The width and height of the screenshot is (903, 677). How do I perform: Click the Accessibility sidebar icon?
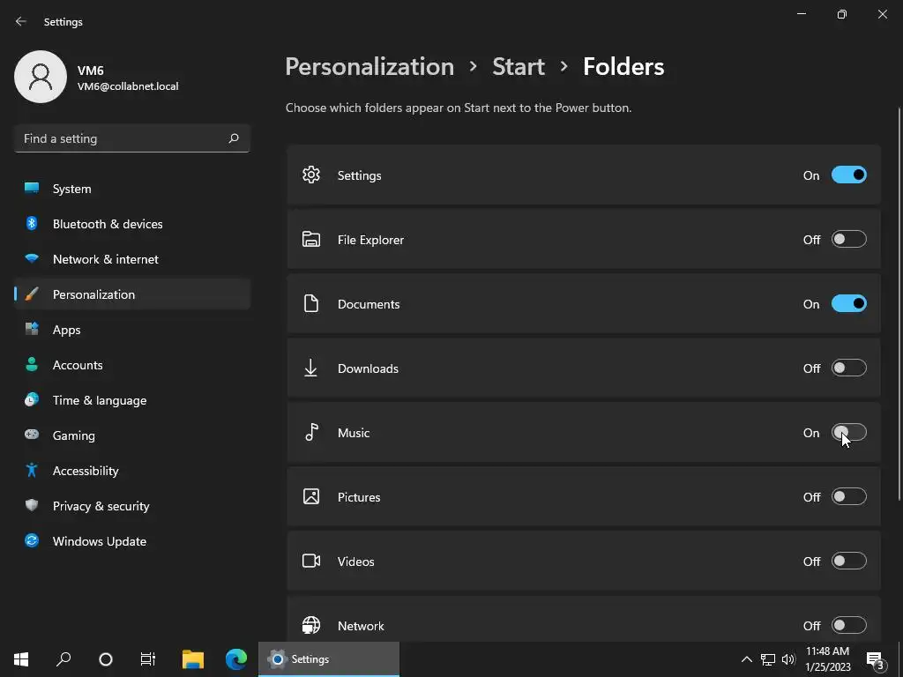coord(32,471)
